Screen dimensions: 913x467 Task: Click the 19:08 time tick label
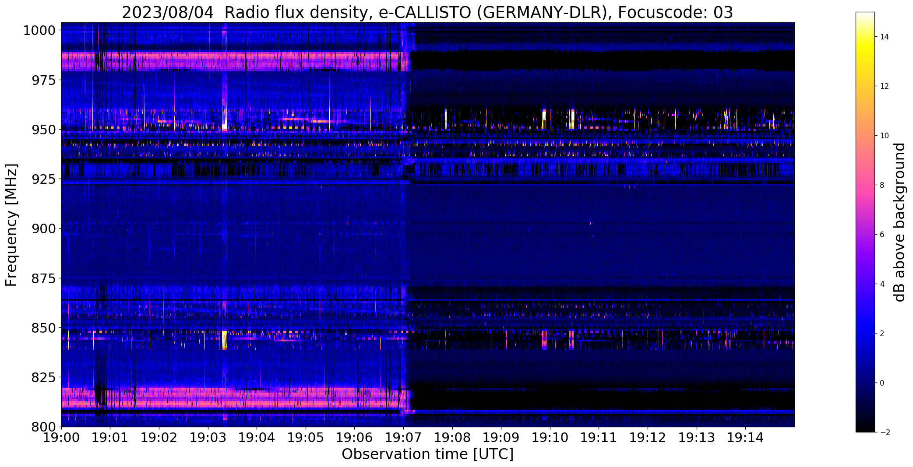click(x=452, y=438)
